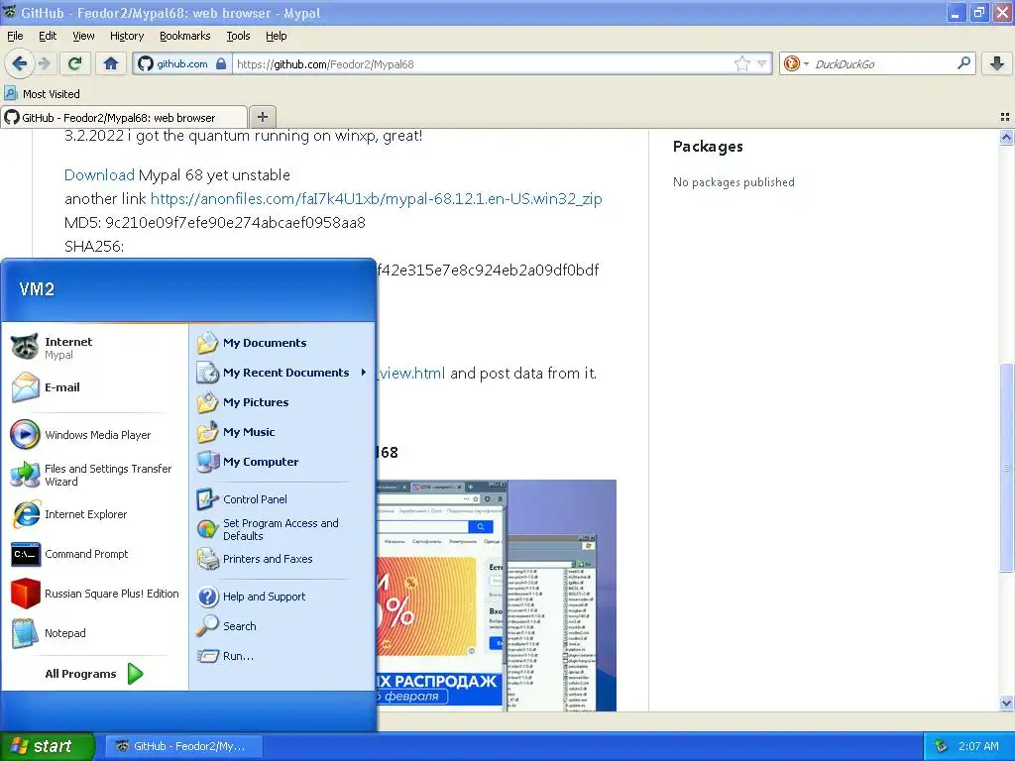Open Search from start menu
This screenshot has height=761, width=1015.
[282, 626]
